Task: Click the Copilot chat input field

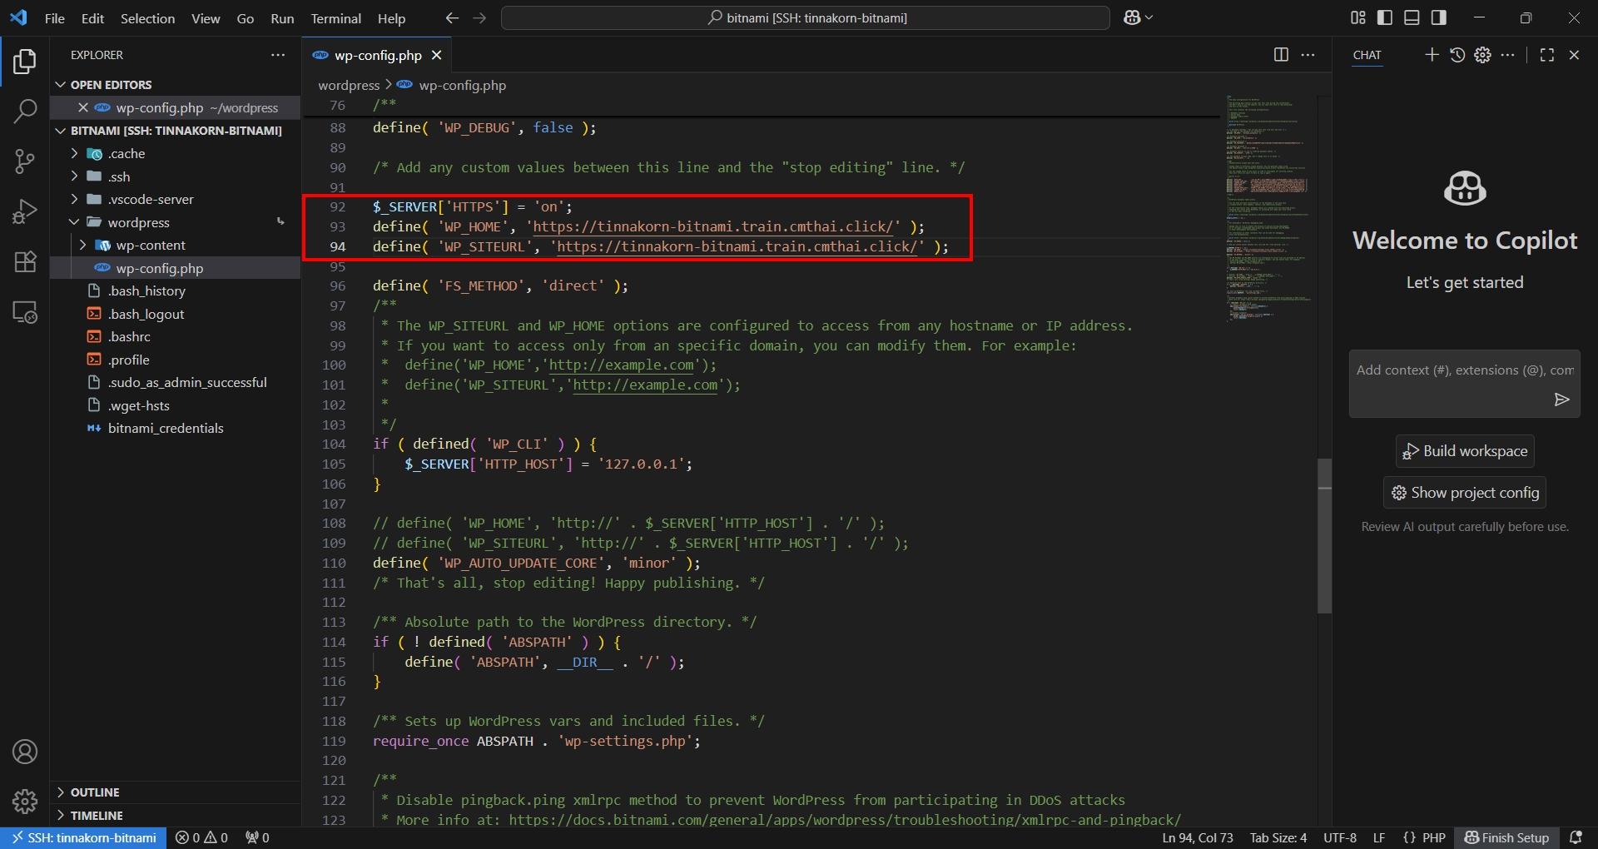Action: pyautogui.click(x=1464, y=370)
